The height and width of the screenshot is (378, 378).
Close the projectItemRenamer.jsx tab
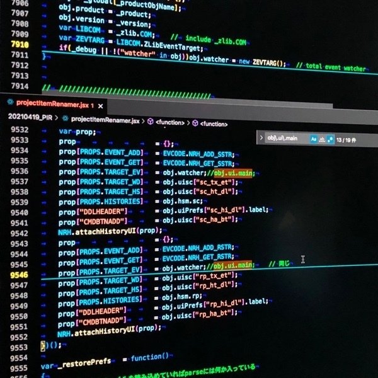(101, 106)
